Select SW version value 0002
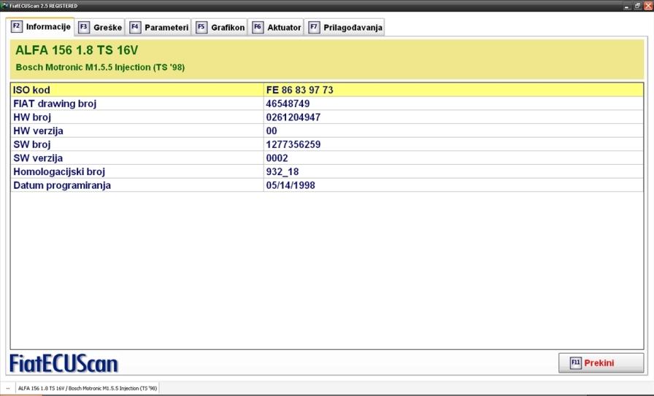 point(277,158)
